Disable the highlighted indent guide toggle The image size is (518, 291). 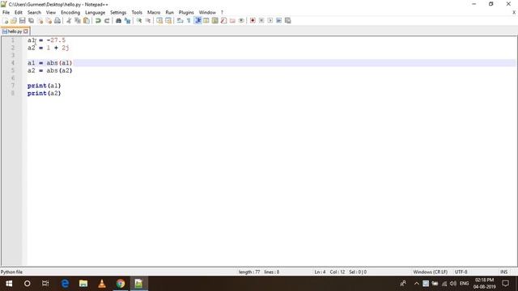pyautogui.click(x=197, y=20)
